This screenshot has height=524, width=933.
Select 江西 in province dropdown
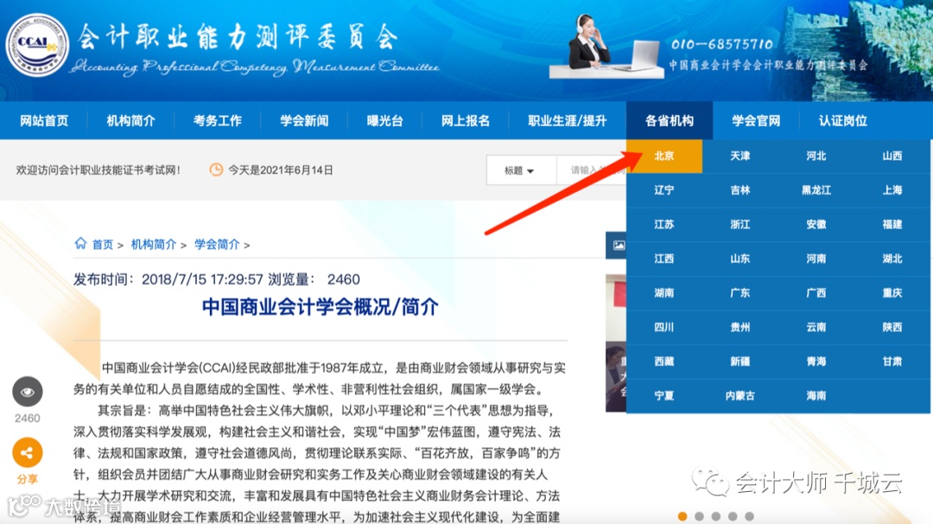(664, 259)
